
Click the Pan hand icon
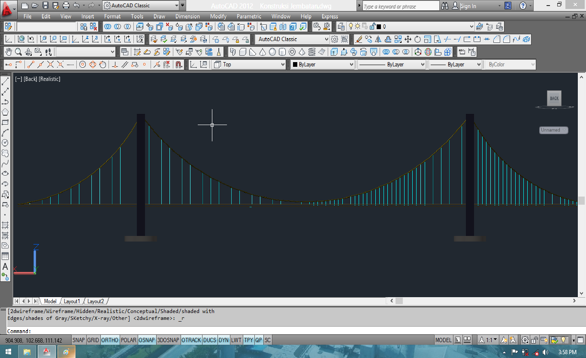click(x=9, y=52)
